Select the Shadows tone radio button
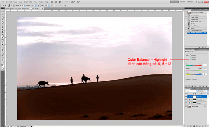This screenshot has width=209, height=127. click(190, 55)
